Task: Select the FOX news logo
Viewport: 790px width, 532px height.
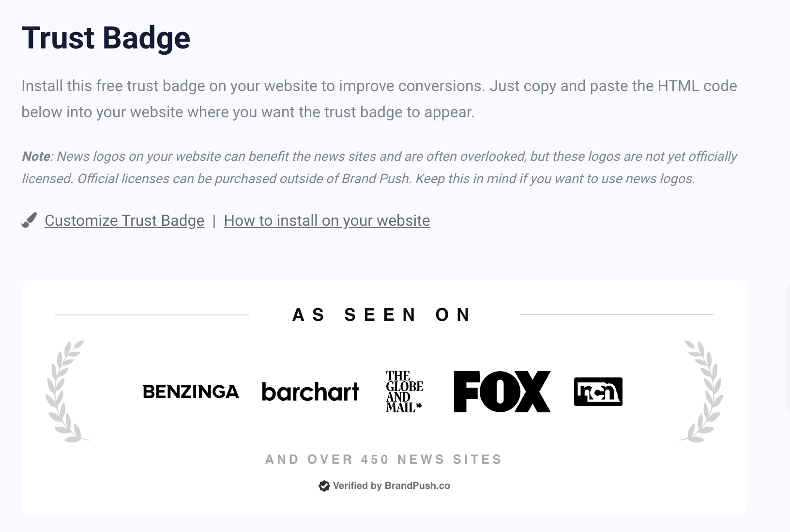Action: (x=501, y=391)
